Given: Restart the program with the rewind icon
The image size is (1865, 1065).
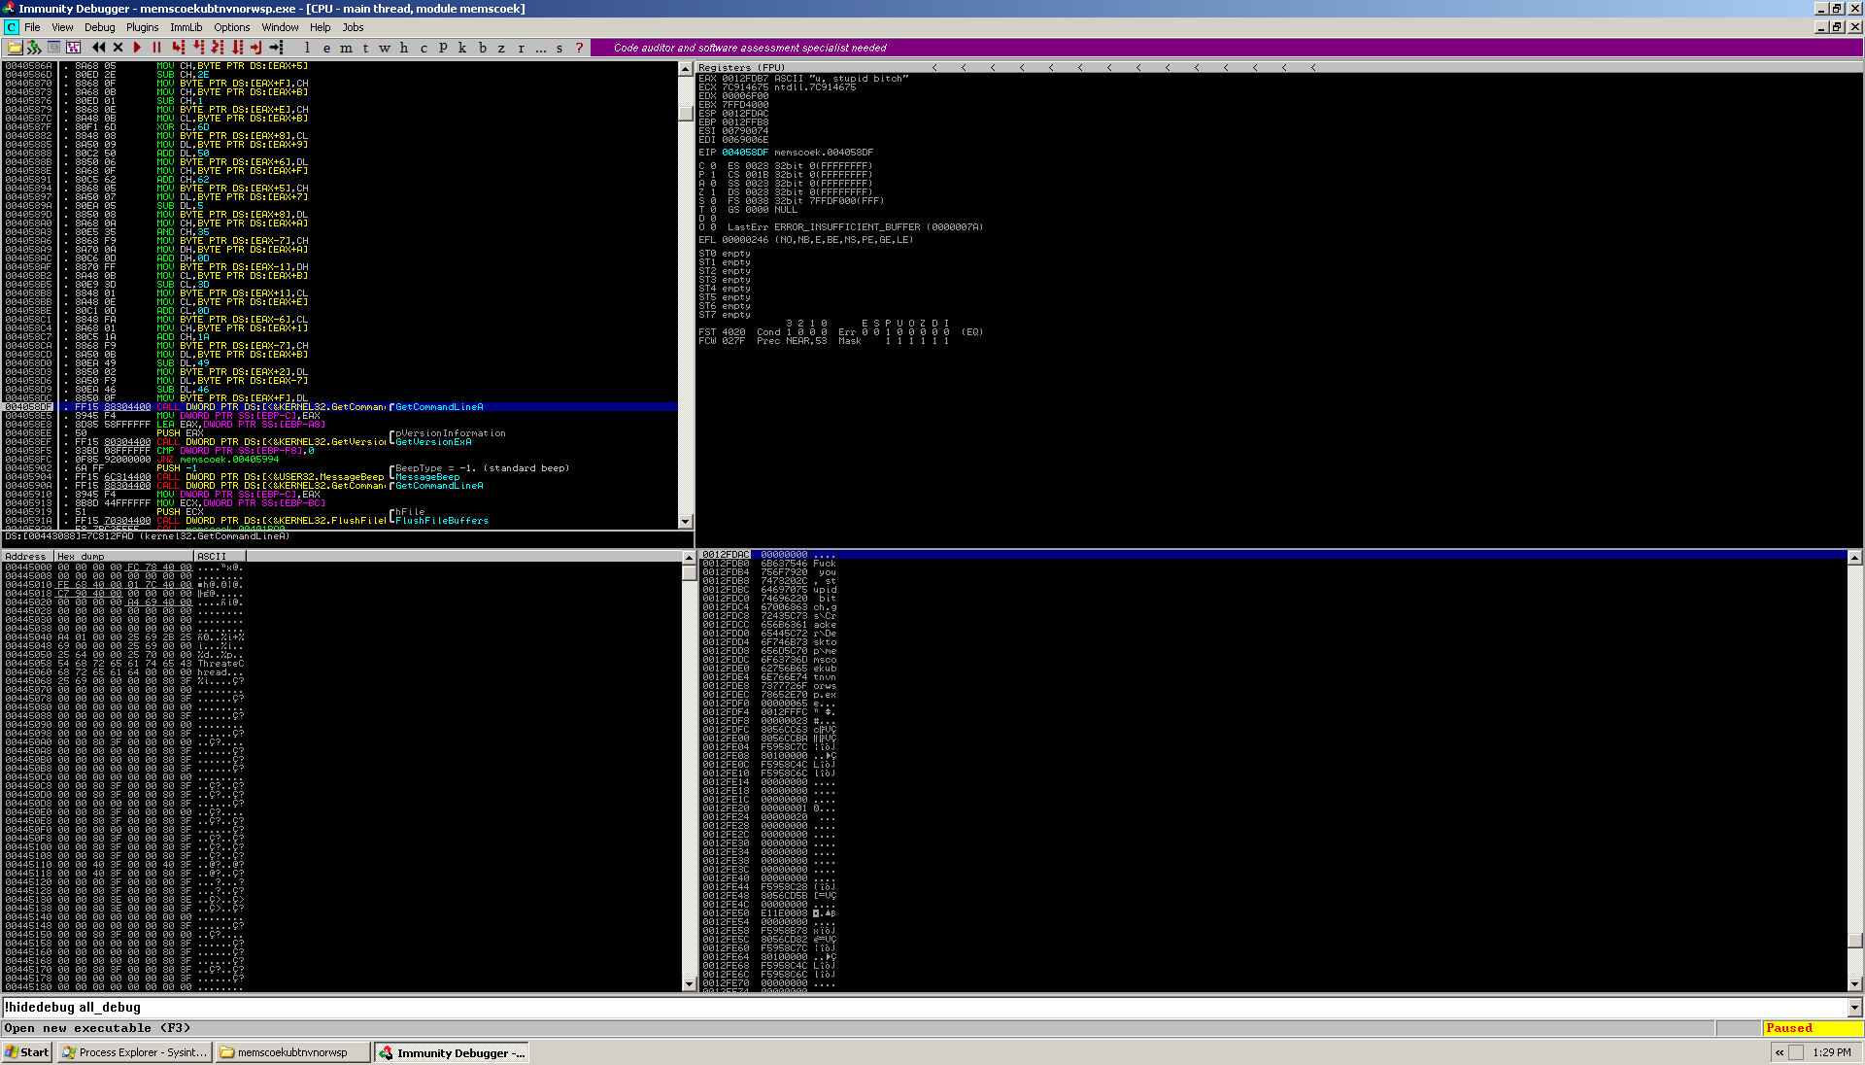Looking at the screenshot, I should [98, 48].
